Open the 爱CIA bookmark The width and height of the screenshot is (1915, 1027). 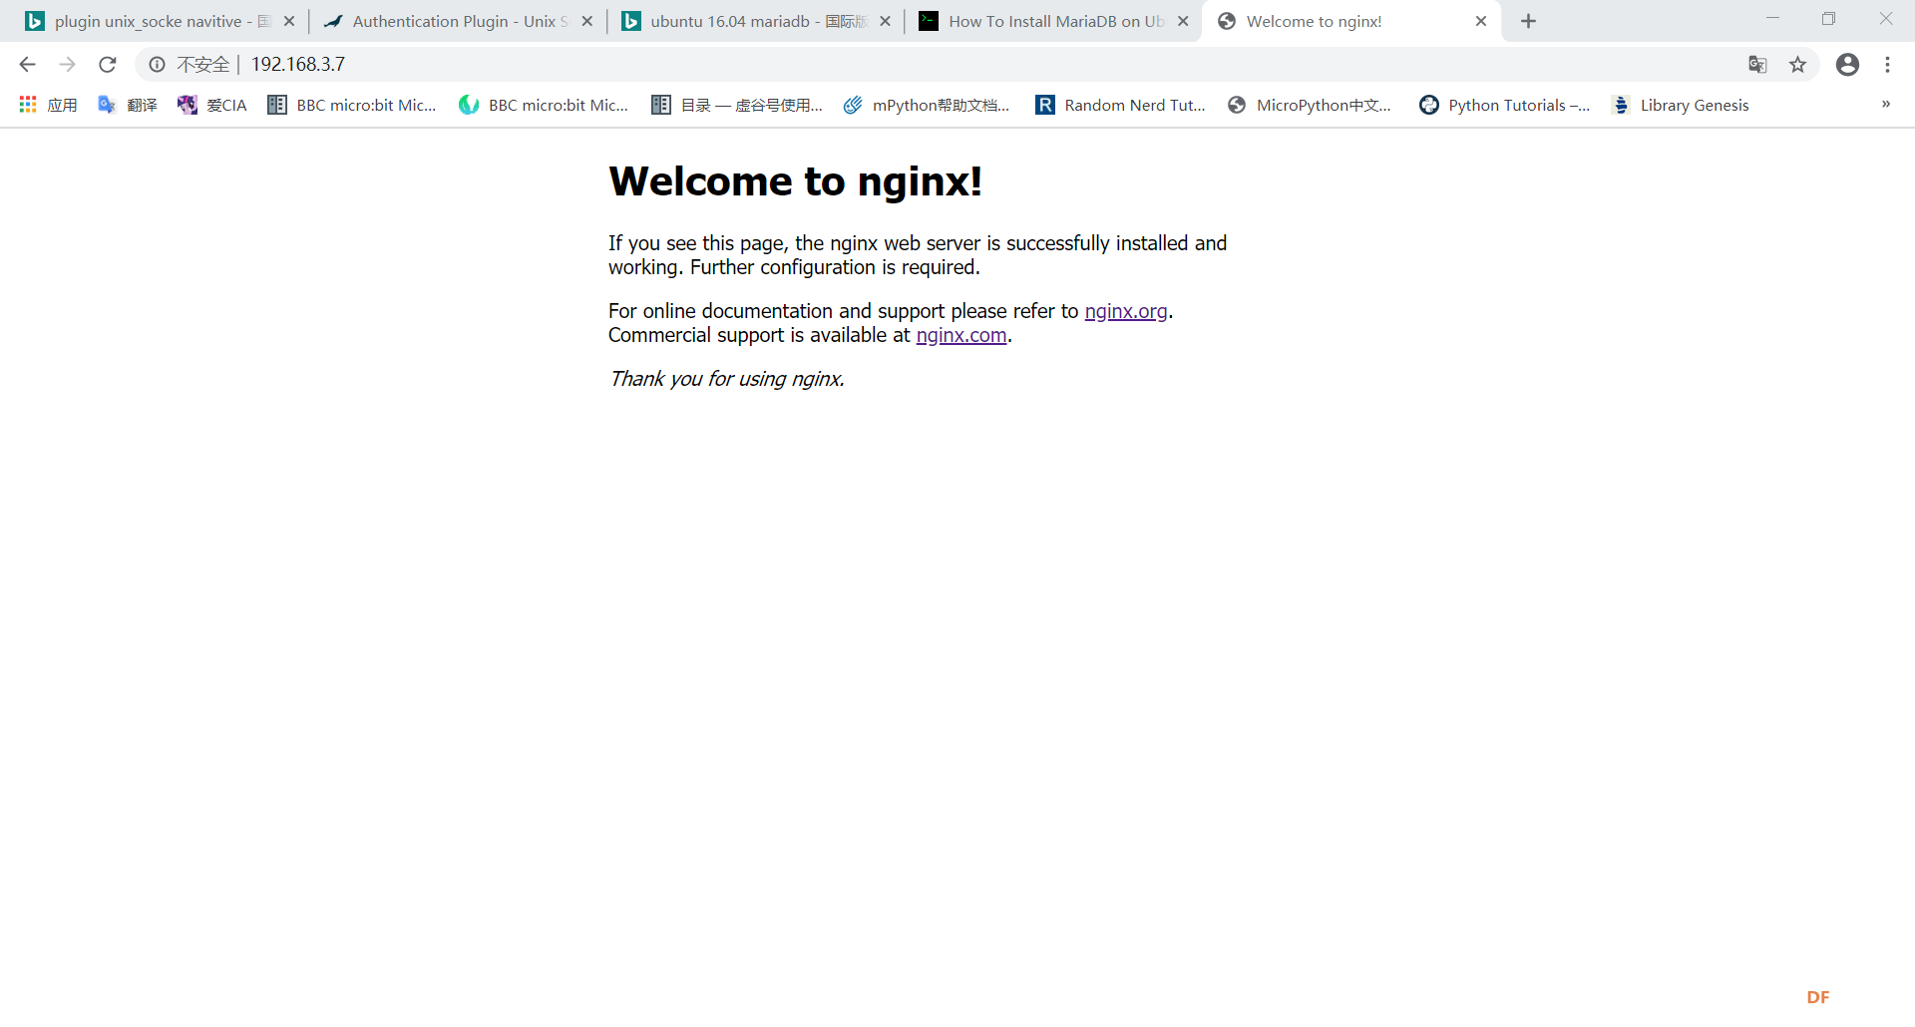pyautogui.click(x=211, y=105)
